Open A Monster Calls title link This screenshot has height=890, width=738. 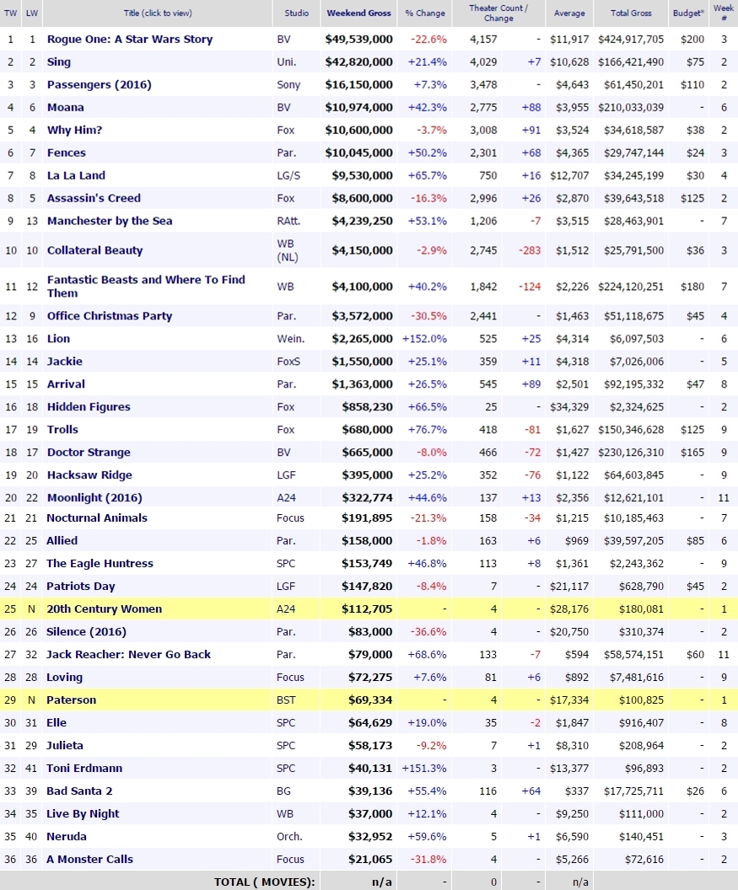tap(89, 858)
